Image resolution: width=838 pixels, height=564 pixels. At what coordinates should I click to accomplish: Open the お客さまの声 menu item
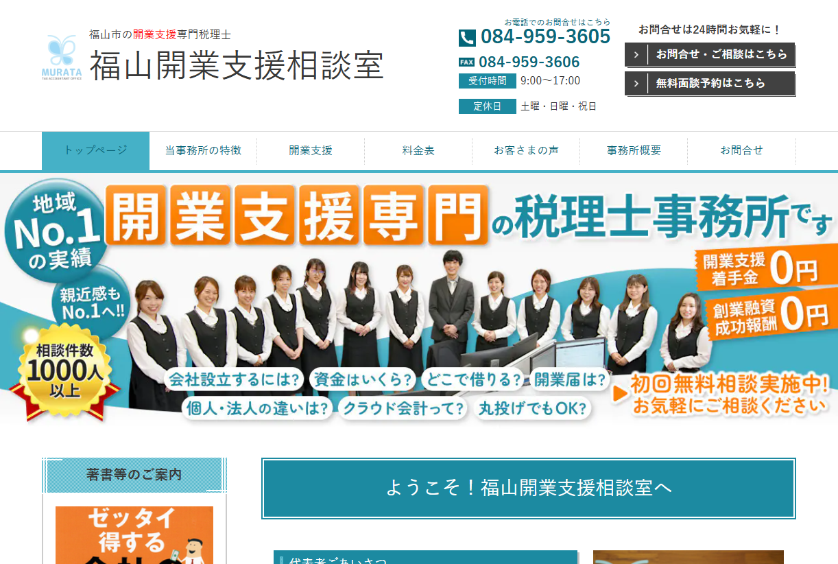coord(526,151)
